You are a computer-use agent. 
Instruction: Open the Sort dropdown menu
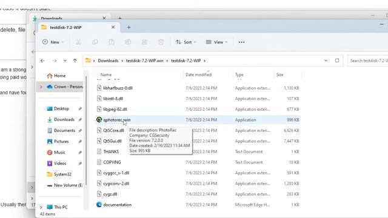click(186, 42)
